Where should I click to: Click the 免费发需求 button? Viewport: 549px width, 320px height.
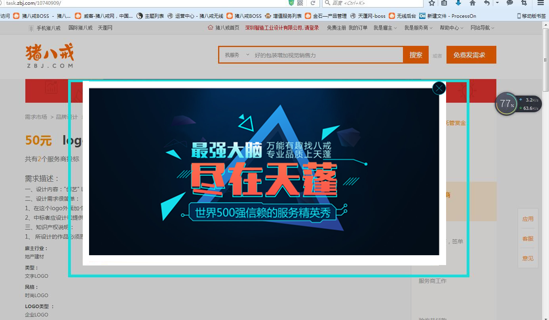pyautogui.click(x=471, y=55)
